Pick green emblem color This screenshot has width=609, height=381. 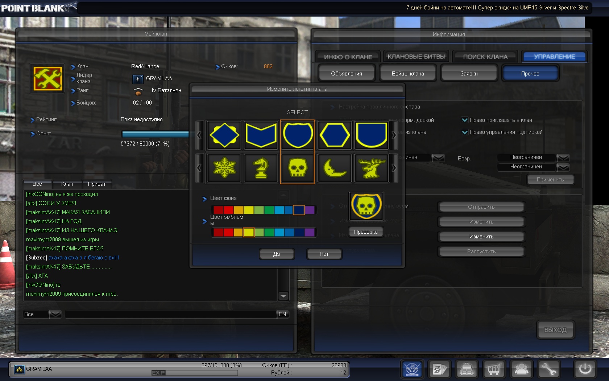(x=269, y=232)
